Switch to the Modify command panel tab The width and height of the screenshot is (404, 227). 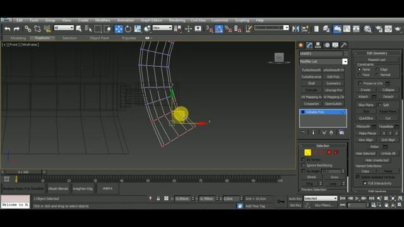coord(309,45)
